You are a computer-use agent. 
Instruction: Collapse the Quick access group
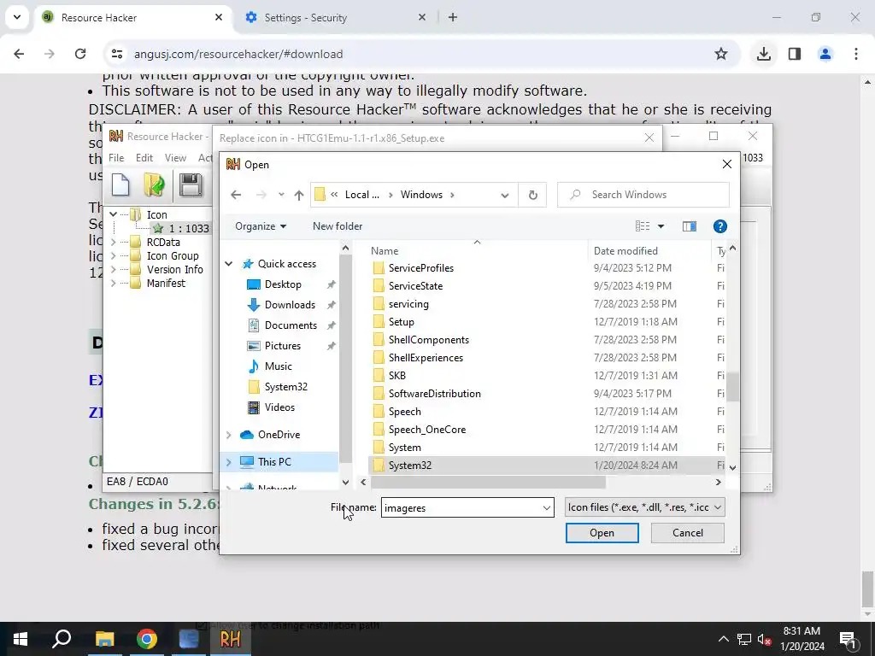(x=229, y=264)
